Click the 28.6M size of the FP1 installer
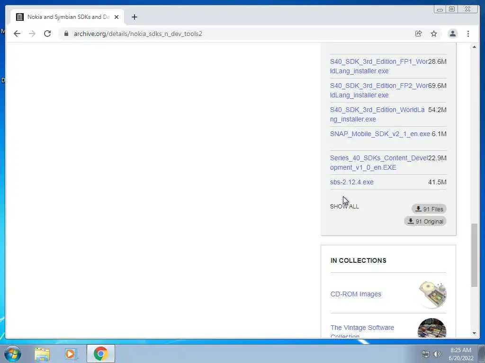 (437, 61)
